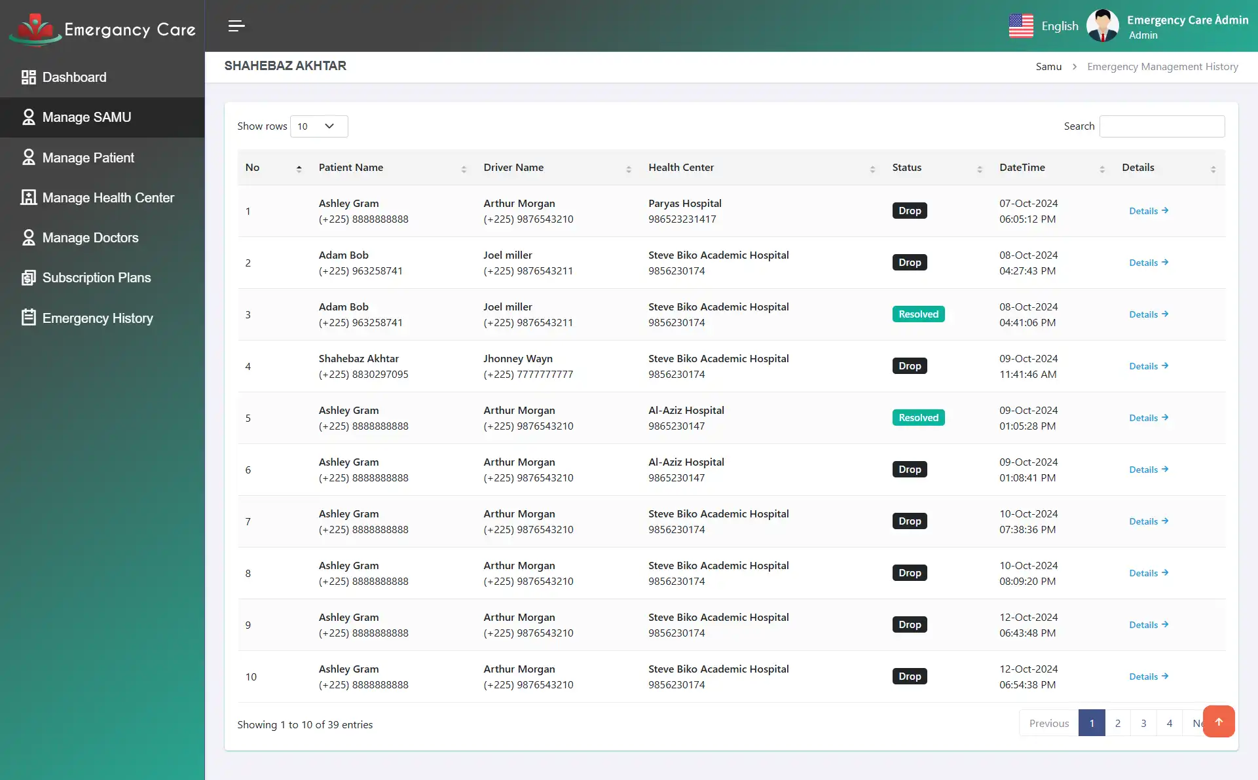Open Details for Adam Bob's resolved record
The width and height of the screenshot is (1258, 780).
[x=1147, y=314]
